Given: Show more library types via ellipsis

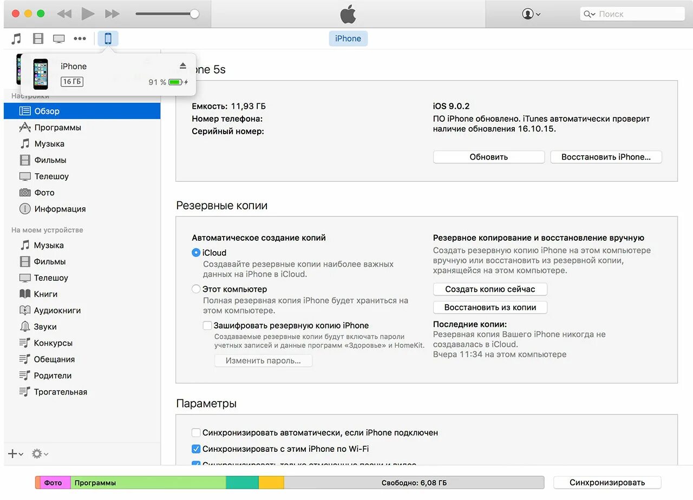Looking at the screenshot, I should (80, 38).
